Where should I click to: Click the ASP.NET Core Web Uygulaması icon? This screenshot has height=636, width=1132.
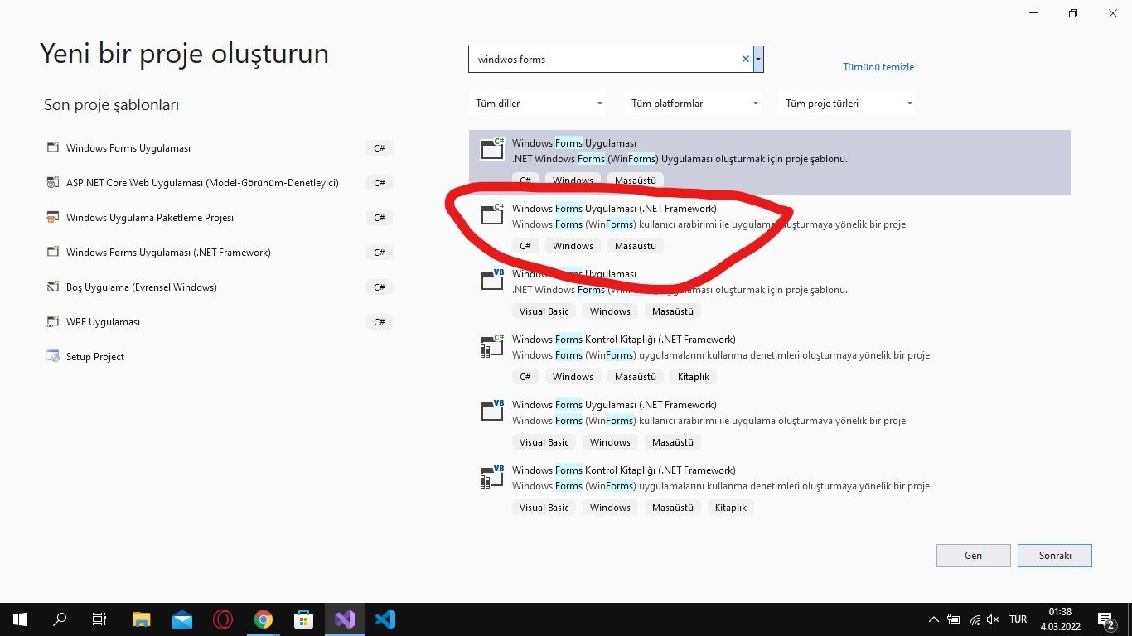(x=53, y=182)
